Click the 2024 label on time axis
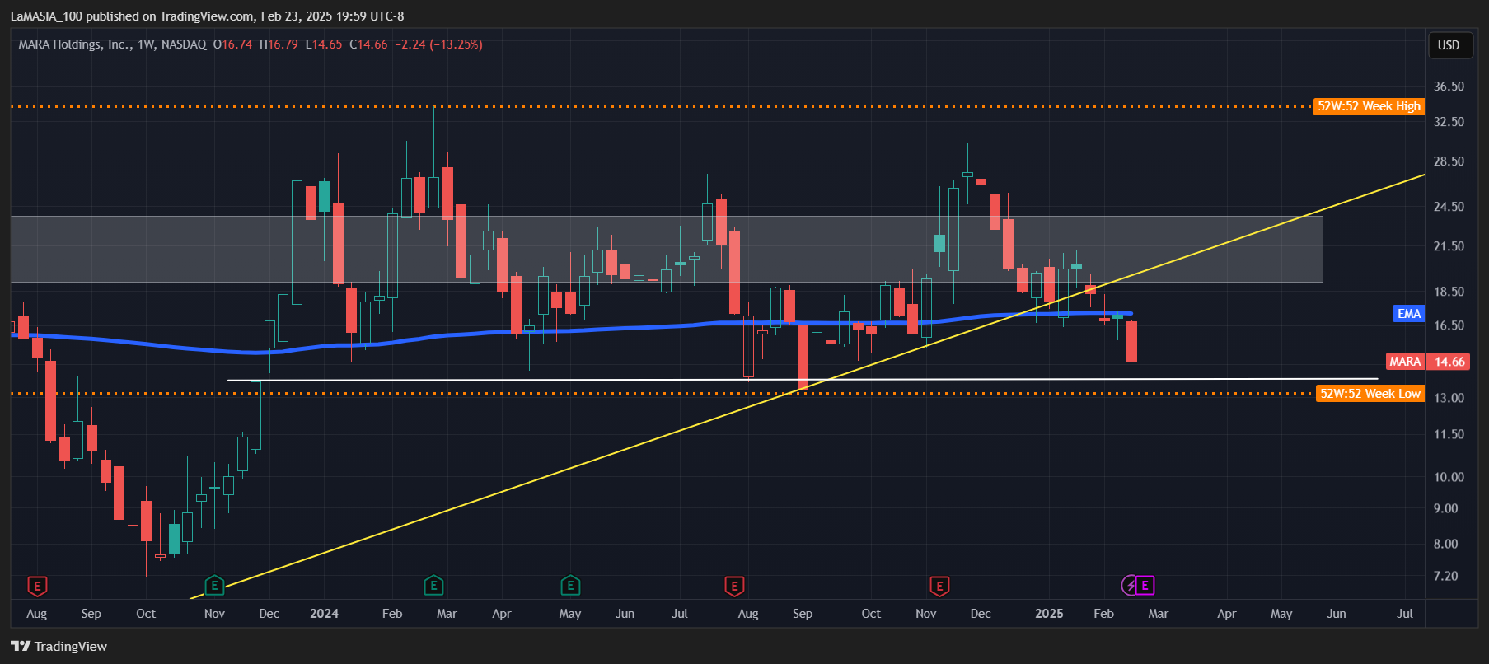Screen dimensions: 1489x664 click(324, 614)
